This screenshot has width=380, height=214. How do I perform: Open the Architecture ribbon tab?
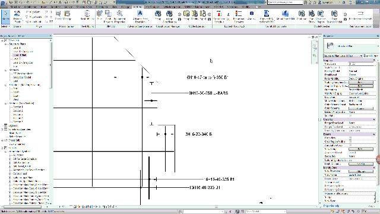pos(30,7)
